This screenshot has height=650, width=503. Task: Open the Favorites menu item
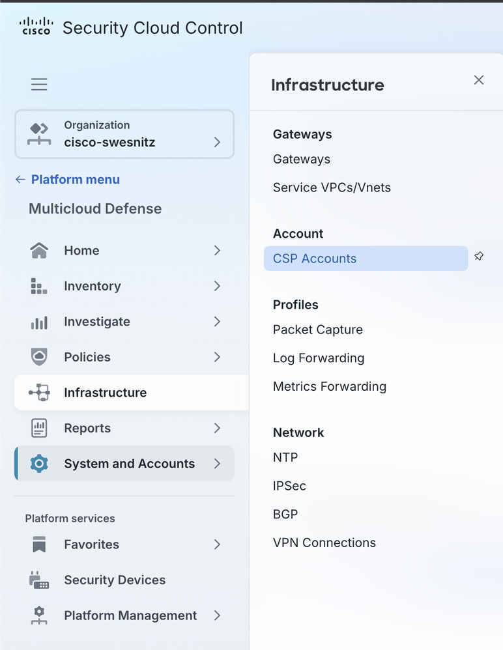124,544
